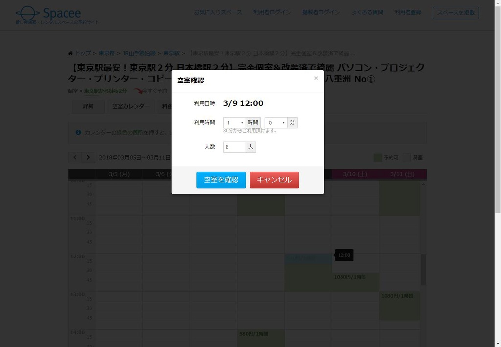Click the blue 空室を確認 button
The image size is (501, 347).
click(x=221, y=180)
